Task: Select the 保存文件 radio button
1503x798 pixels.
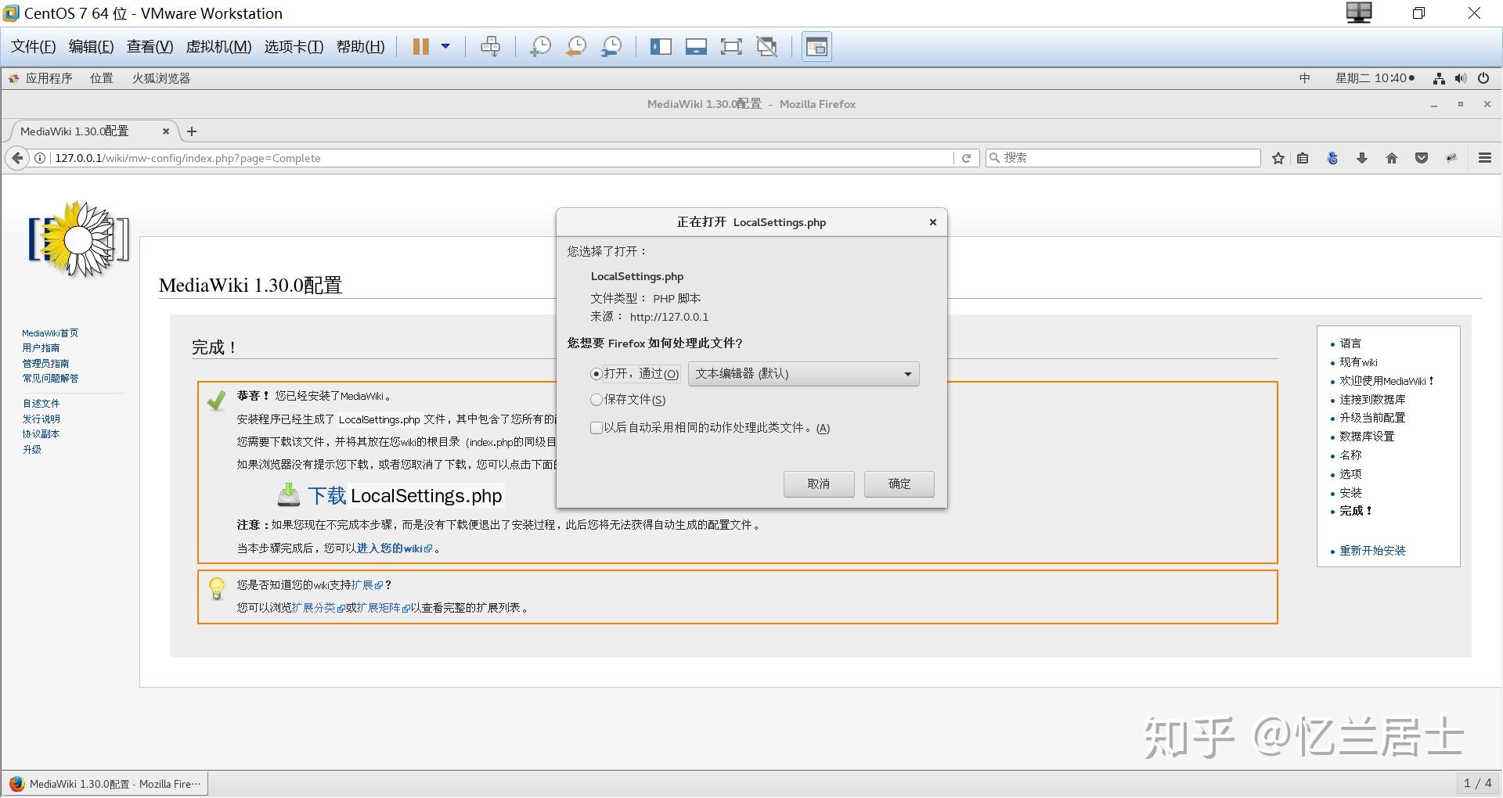Action: click(x=596, y=400)
